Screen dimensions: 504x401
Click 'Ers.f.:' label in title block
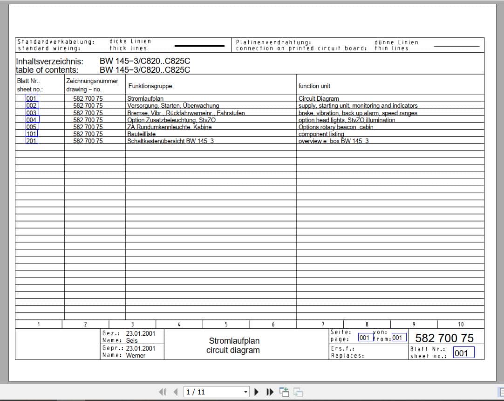pyautogui.click(x=343, y=348)
